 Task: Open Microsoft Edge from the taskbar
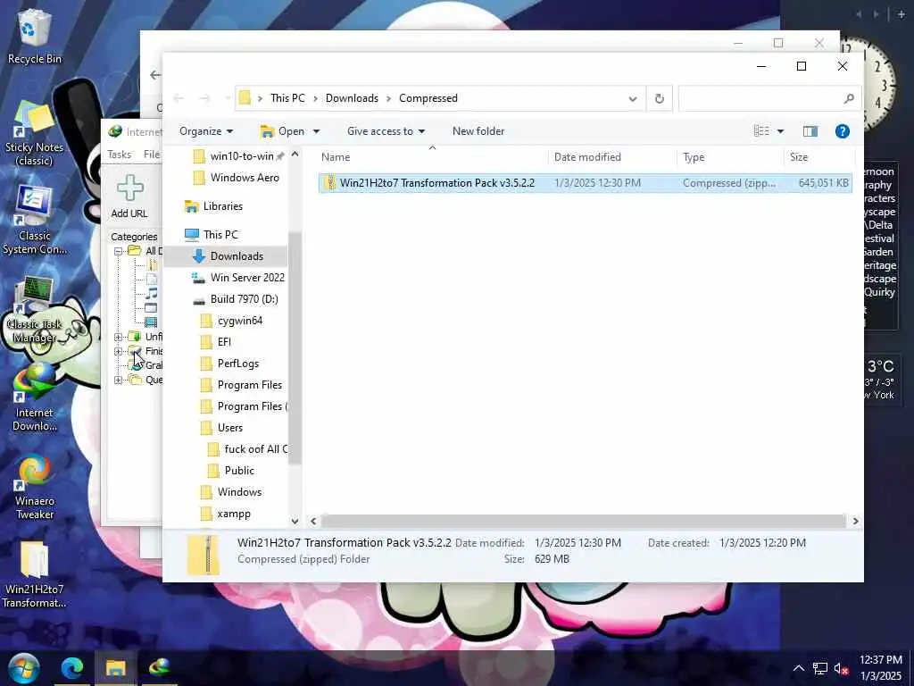(x=72, y=668)
